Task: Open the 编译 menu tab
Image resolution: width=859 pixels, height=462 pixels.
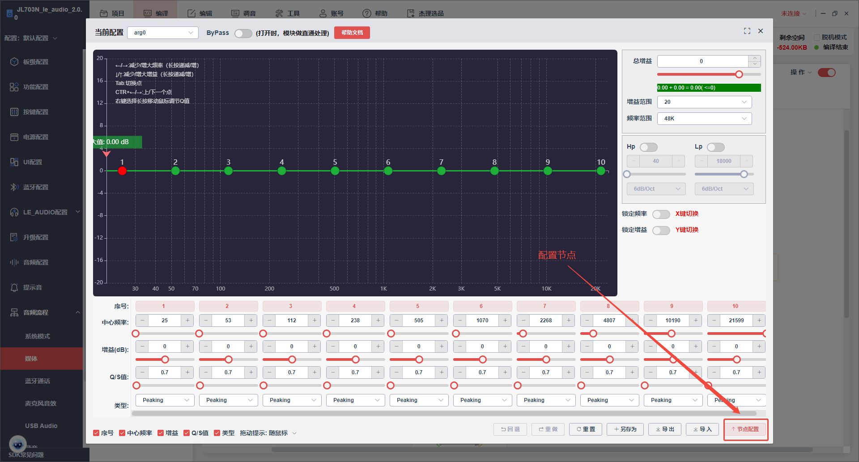Action: coord(156,13)
